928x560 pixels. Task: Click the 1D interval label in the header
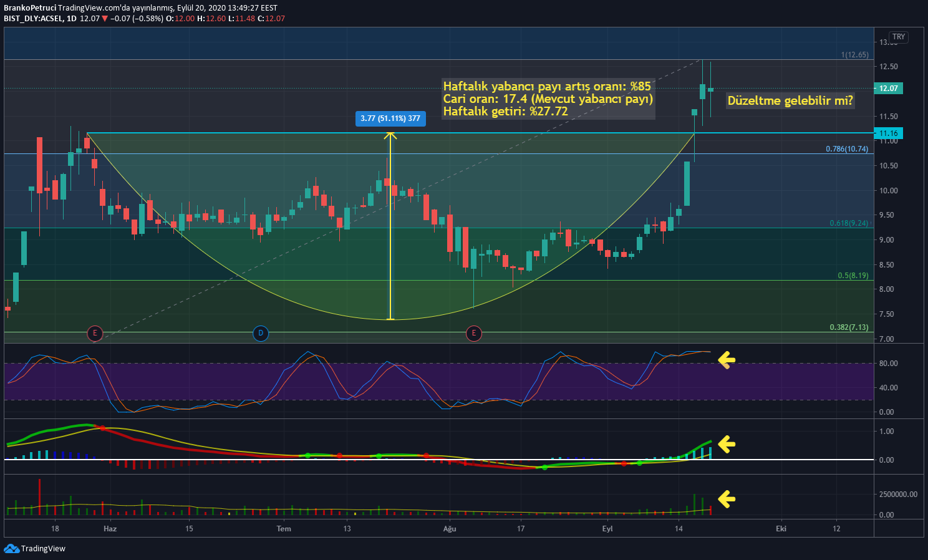click(71, 19)
